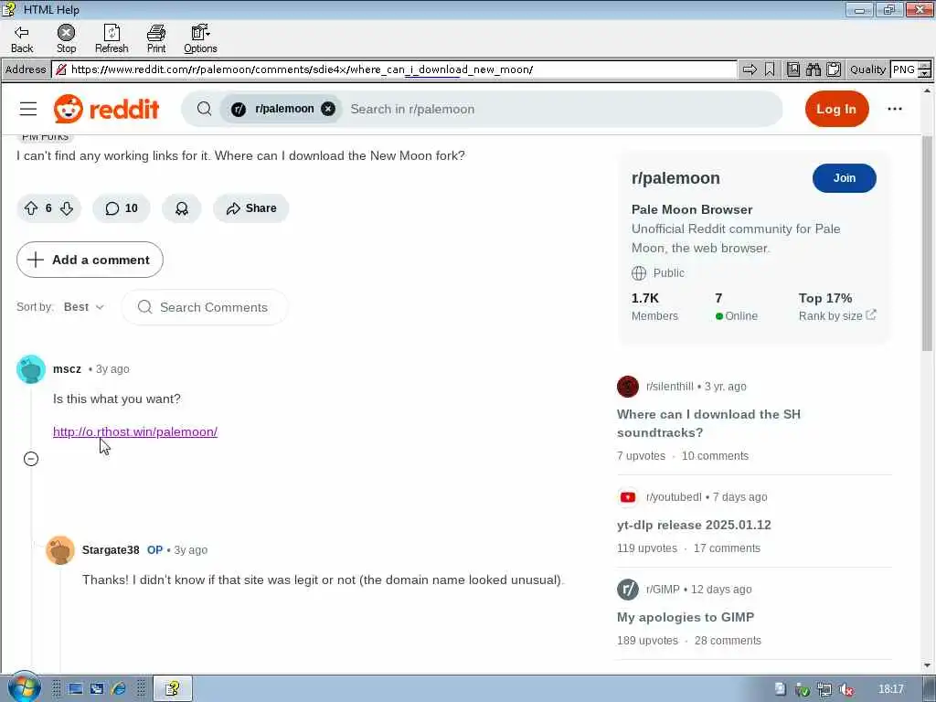Click Add a comment button
Image resolution: width=936 pixels, height=702 pixels.
(90, 260)
